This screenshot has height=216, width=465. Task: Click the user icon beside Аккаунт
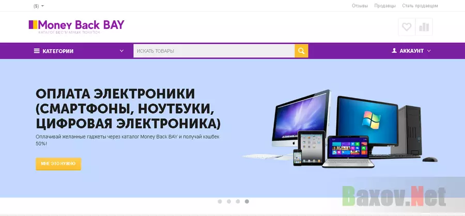(x=394, y=51)
